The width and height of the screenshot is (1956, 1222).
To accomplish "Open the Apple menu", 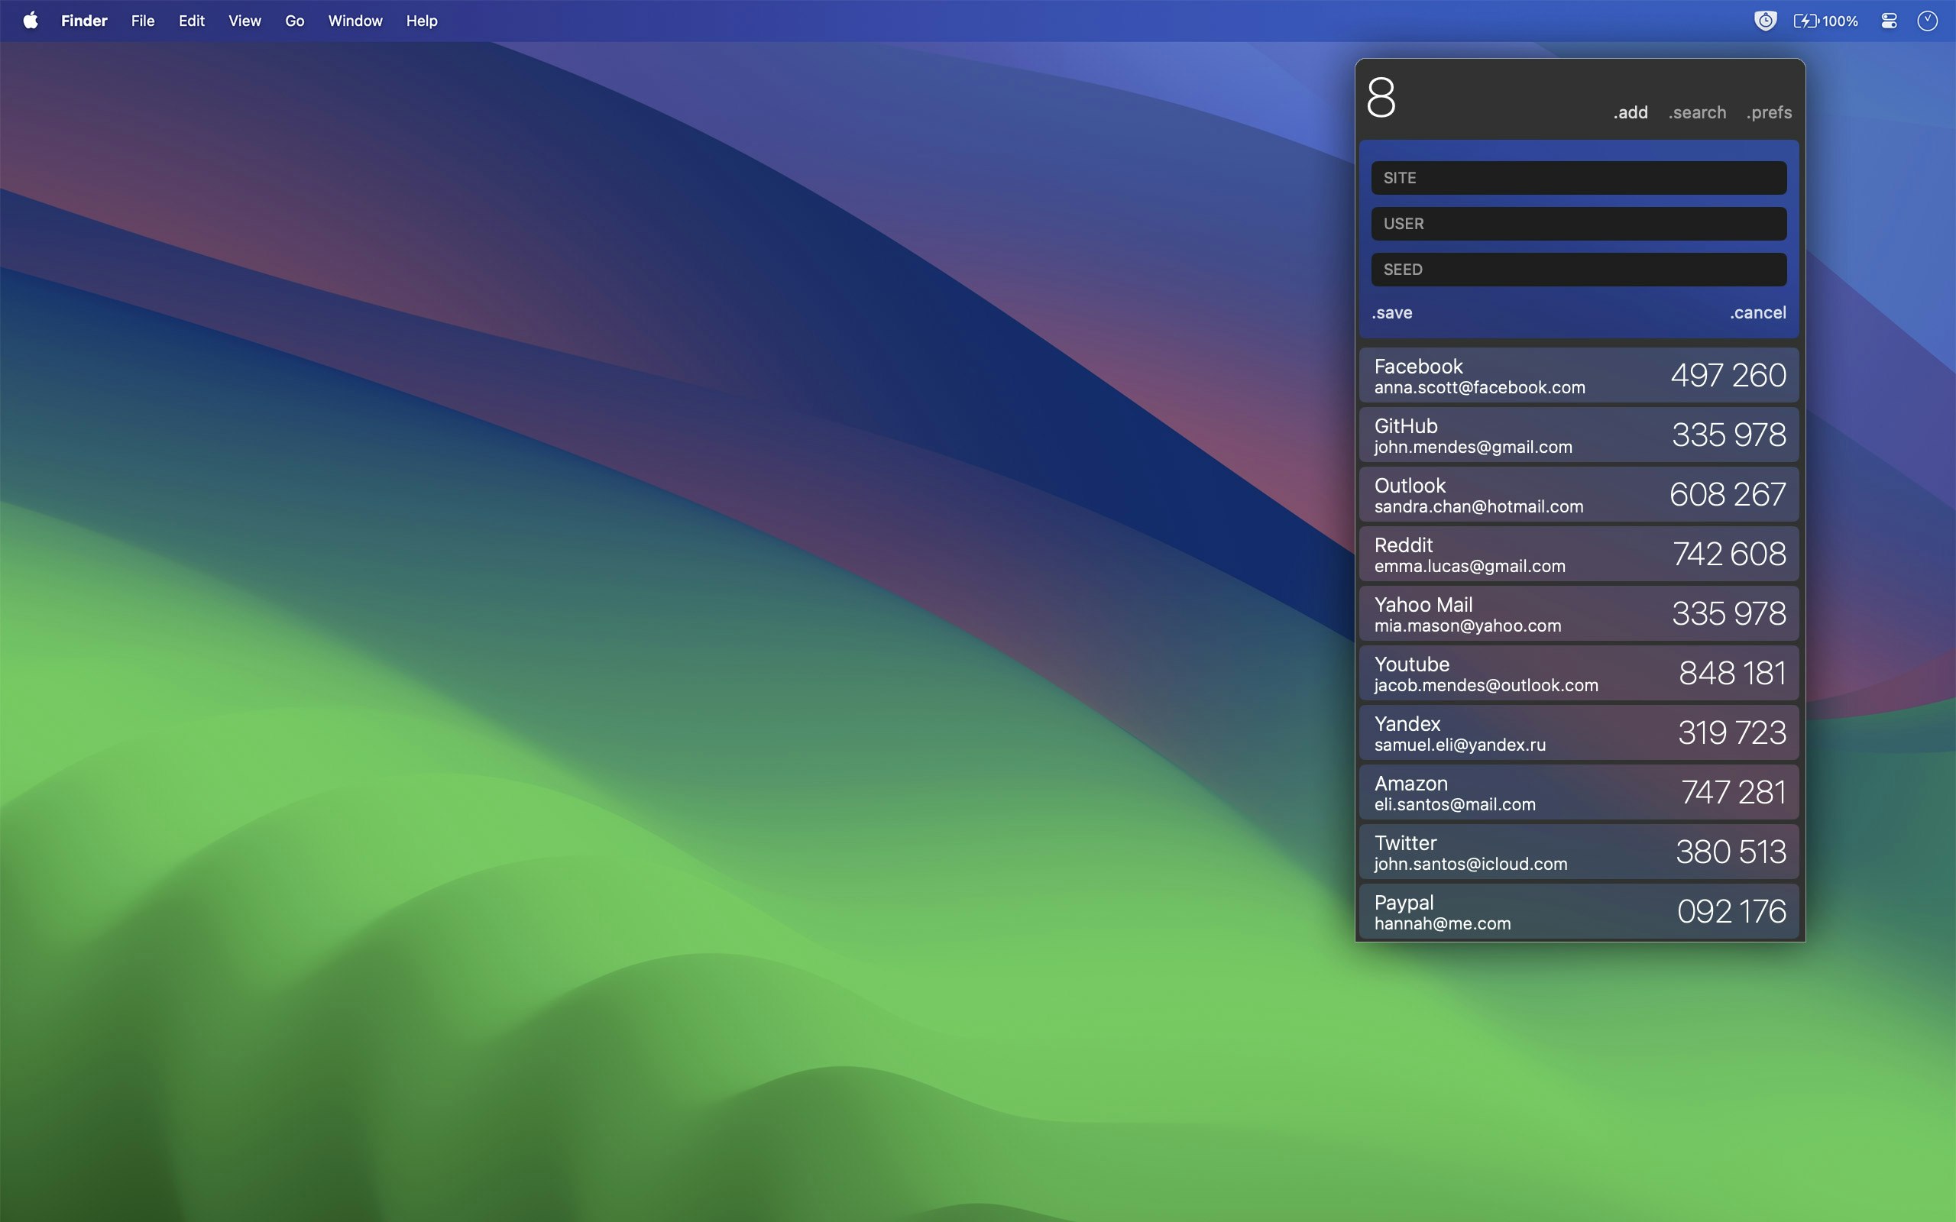I will [31, 21].
